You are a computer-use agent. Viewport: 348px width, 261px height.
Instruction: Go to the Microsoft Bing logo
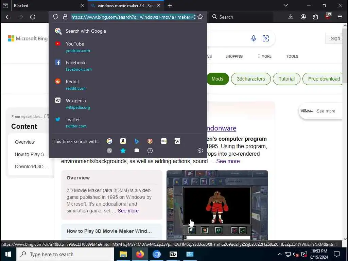click(28, 38)
